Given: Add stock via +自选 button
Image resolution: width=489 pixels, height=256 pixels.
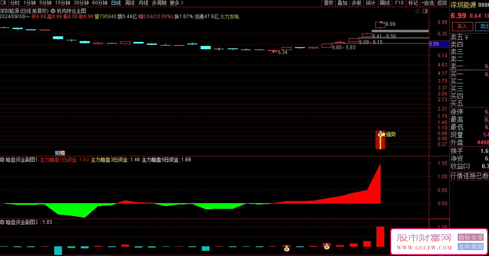Looking at the screenshot, I should [427, 3].
